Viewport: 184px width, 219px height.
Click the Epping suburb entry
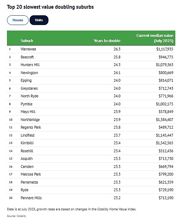click(x=26, y=80)
